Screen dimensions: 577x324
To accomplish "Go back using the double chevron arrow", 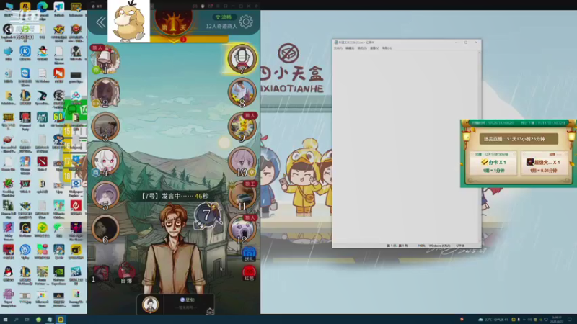I will (x=100, y=22).
